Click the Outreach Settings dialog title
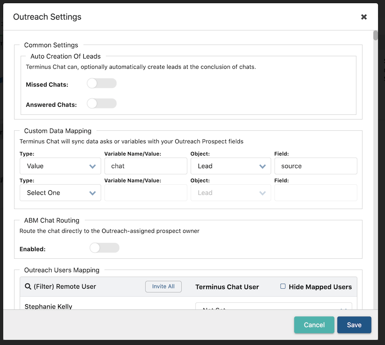Image resolution: width=385 pixels, height=345 pixels. point(47,17)
